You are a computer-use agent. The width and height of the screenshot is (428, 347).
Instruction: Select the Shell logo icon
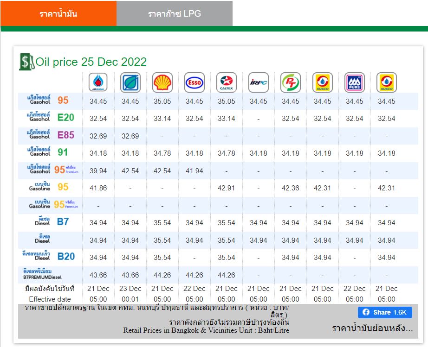pyautogui.click(x=162, y=82)
